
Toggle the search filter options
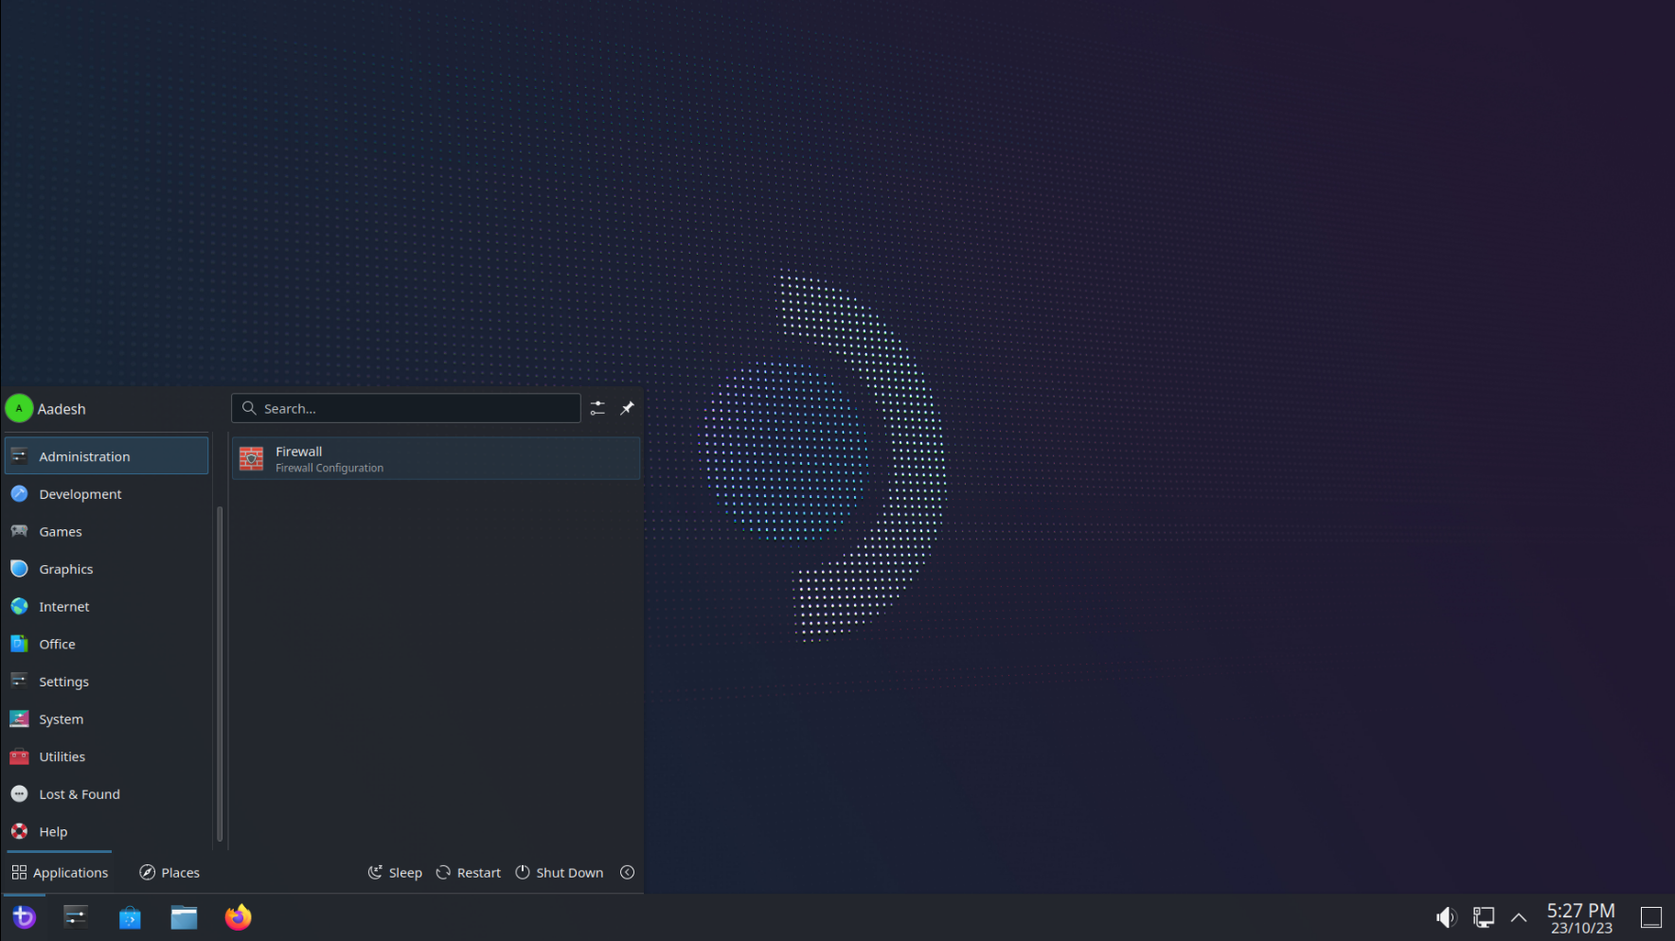click(597, 408)
